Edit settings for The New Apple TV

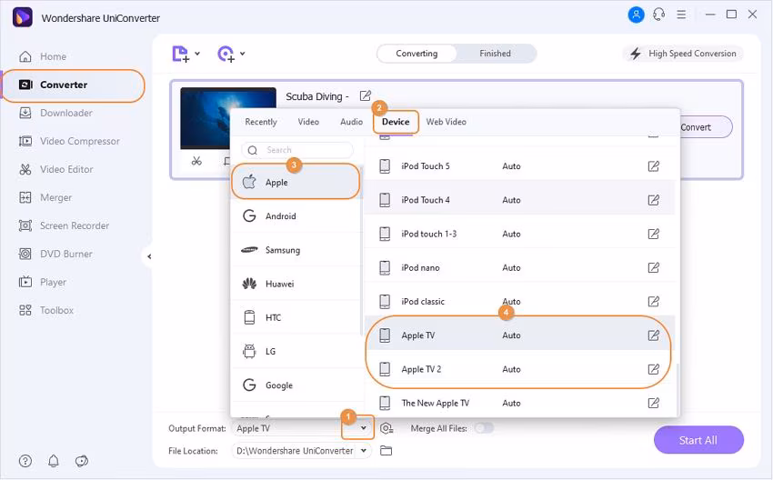tap(653, 403)
